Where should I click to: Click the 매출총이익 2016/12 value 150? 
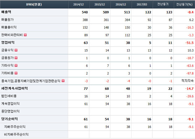pos(128,27)
